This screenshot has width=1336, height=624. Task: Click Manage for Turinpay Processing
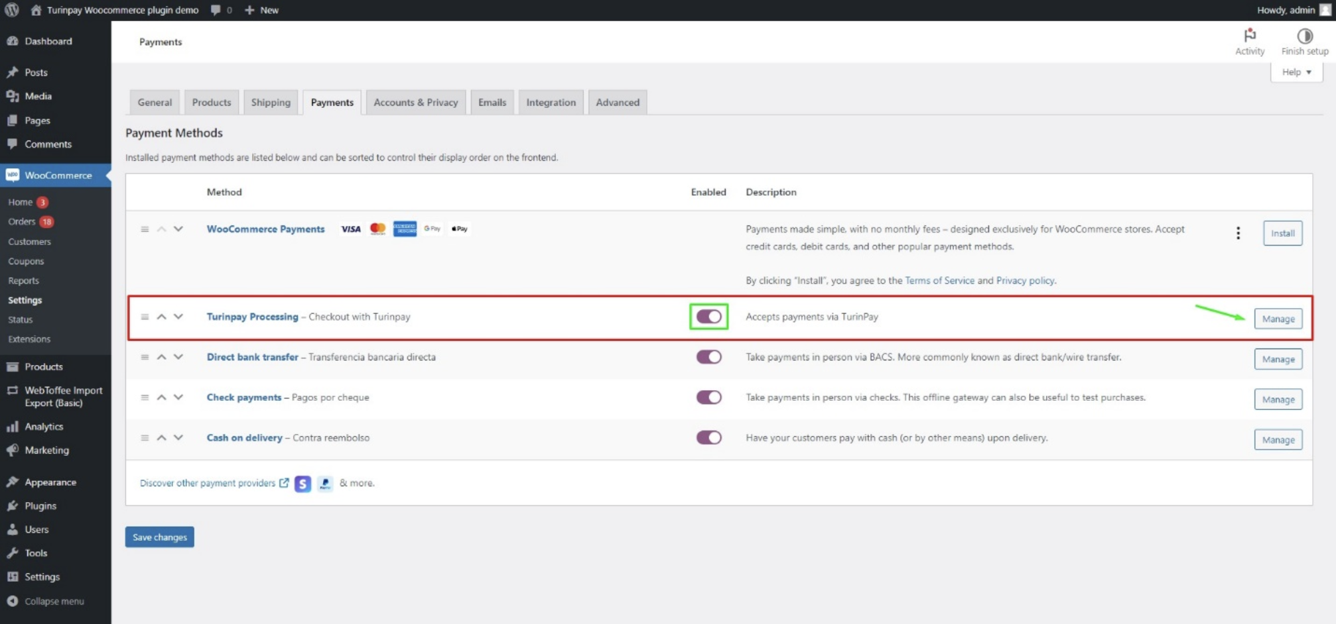click(1278, 319)
